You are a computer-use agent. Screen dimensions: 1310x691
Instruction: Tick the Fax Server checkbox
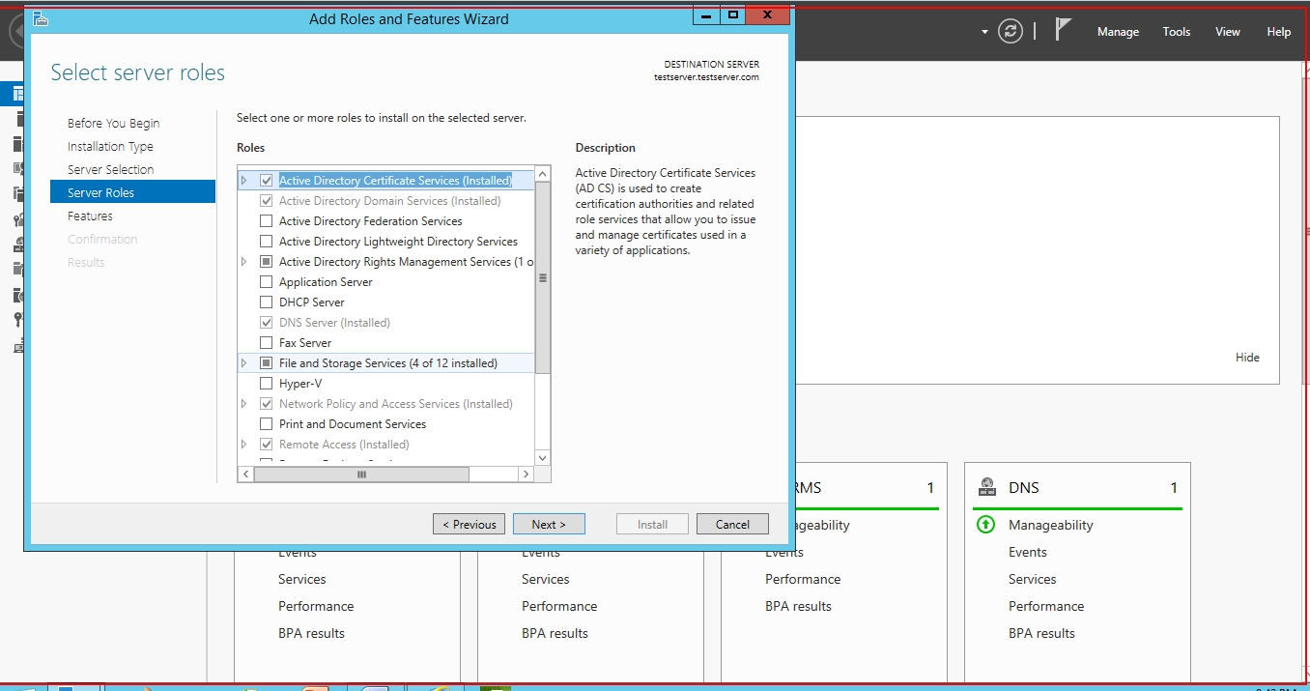[267, 343]
